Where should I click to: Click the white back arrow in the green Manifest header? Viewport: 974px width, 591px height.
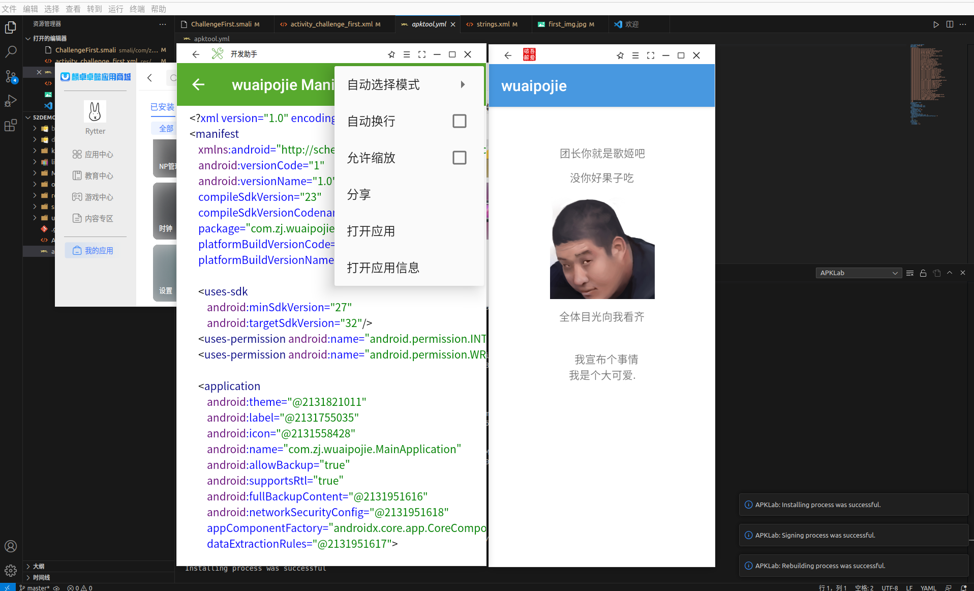click(199, 84)
